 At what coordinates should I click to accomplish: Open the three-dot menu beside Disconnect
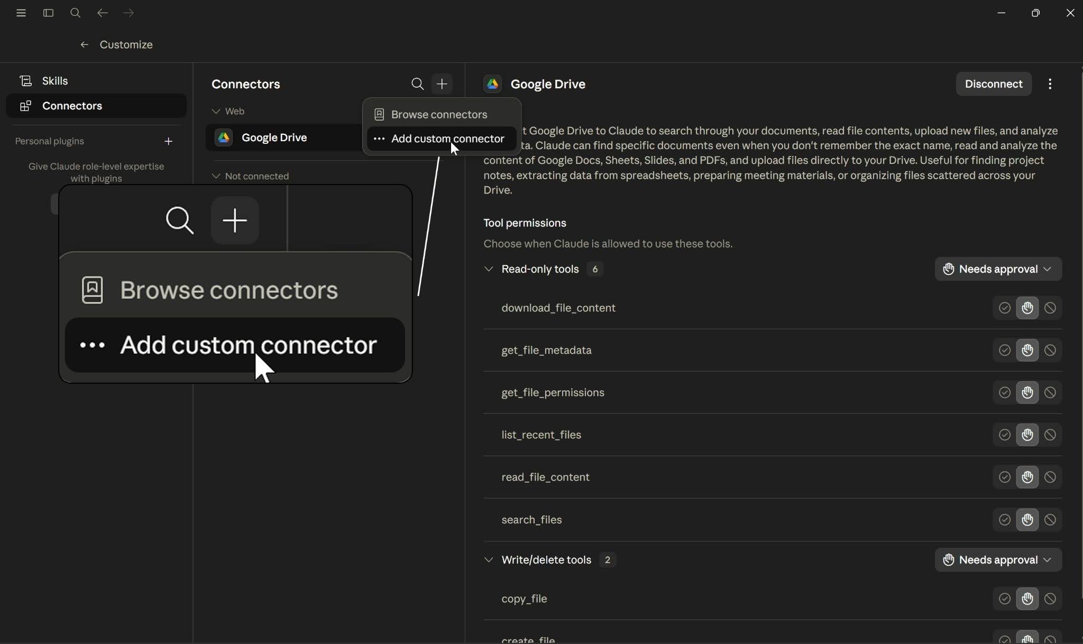coord(1050,84)
